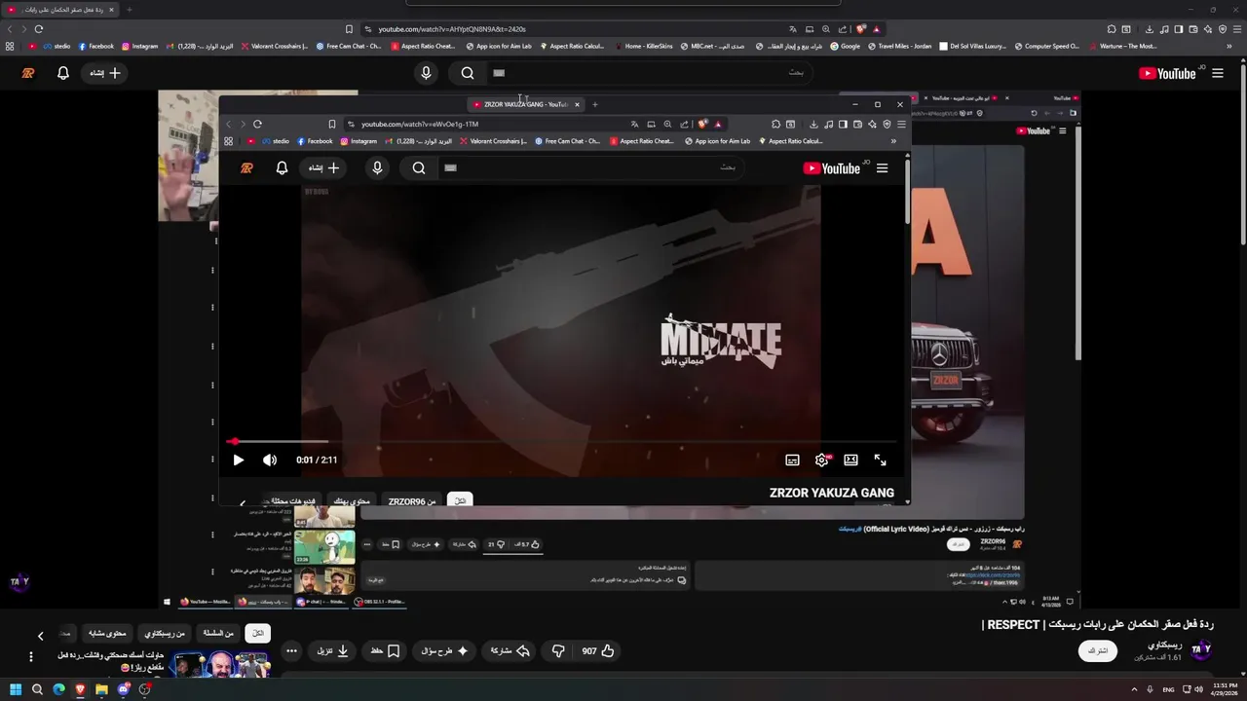Image resolution: width=1247 pixels, height=701 pixels.
Task: Open Brave browser from the Windows taskbar
Action: [80, 689]
